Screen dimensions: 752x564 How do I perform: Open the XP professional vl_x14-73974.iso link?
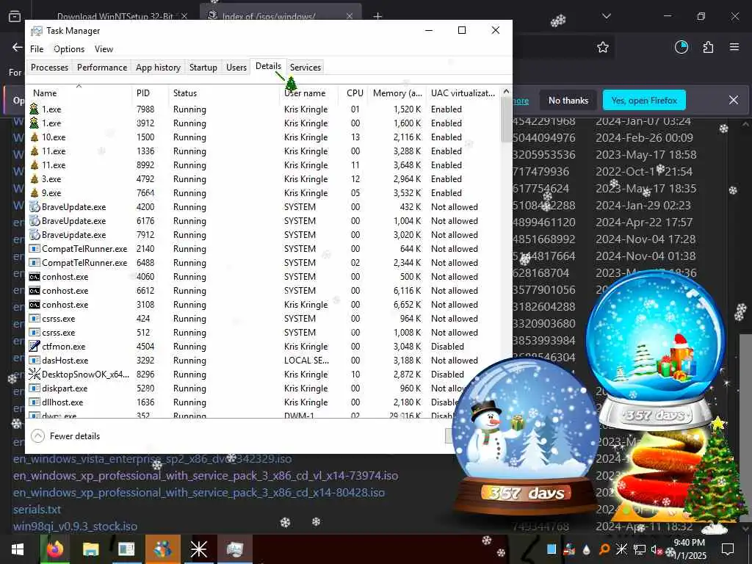[x=206, y=476]
